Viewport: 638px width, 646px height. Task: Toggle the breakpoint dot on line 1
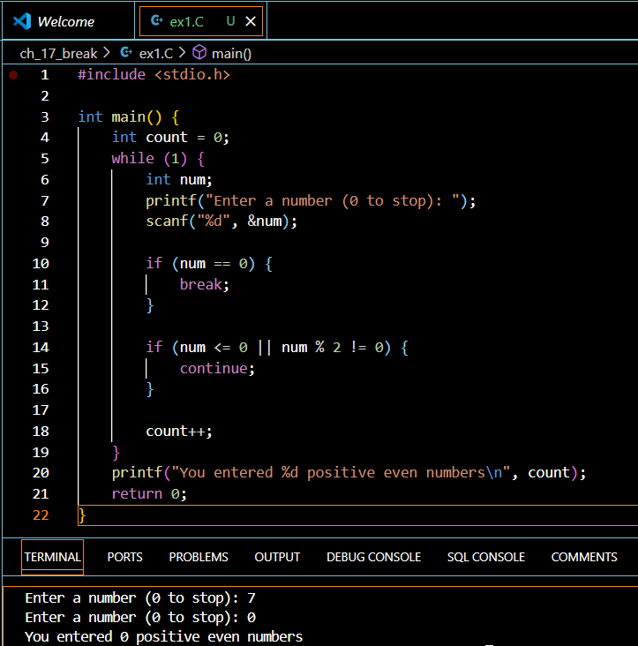pos(13,75)
